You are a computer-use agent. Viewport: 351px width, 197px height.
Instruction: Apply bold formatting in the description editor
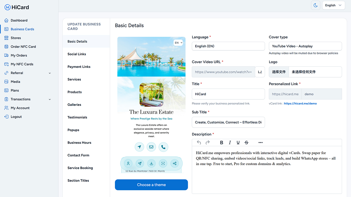tap(222, 143)
